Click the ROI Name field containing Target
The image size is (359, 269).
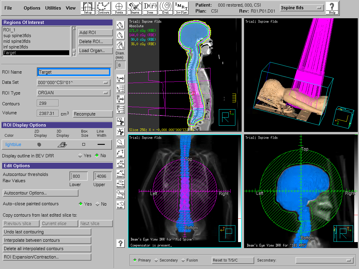[x=73, y=72]
